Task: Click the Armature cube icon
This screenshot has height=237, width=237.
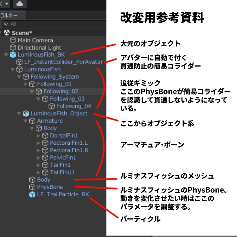Action: click(x=32, y=121)
